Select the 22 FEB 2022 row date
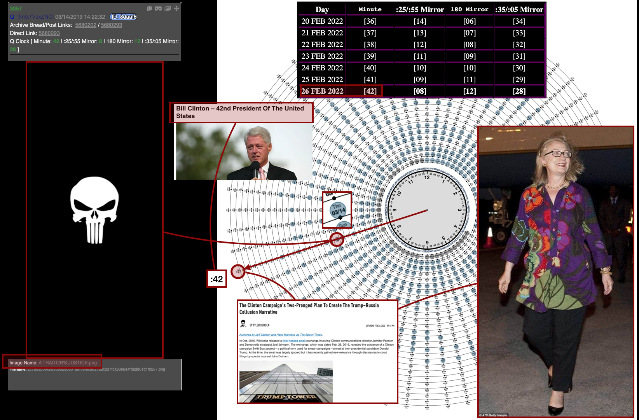 pos(322,44)
